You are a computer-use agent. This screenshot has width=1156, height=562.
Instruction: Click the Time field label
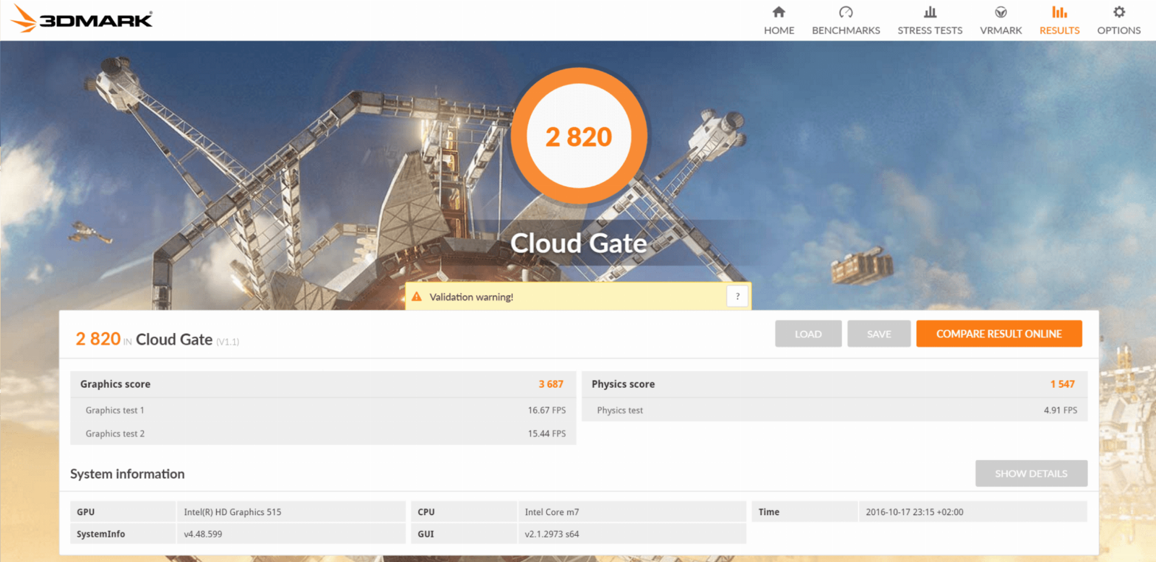[769, 512]
